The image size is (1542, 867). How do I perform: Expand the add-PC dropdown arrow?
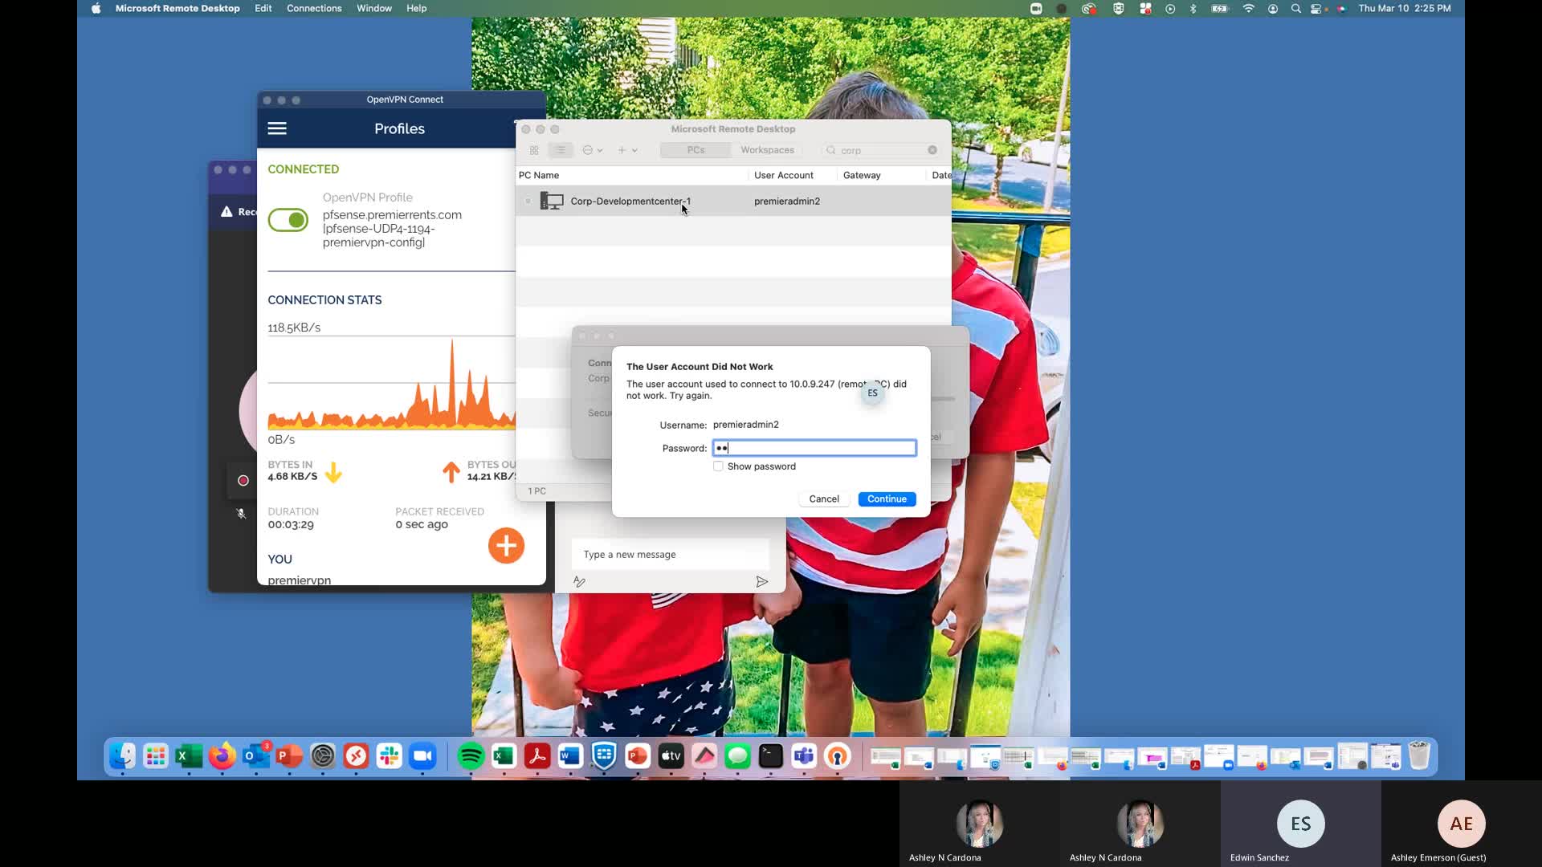(634, 150)
